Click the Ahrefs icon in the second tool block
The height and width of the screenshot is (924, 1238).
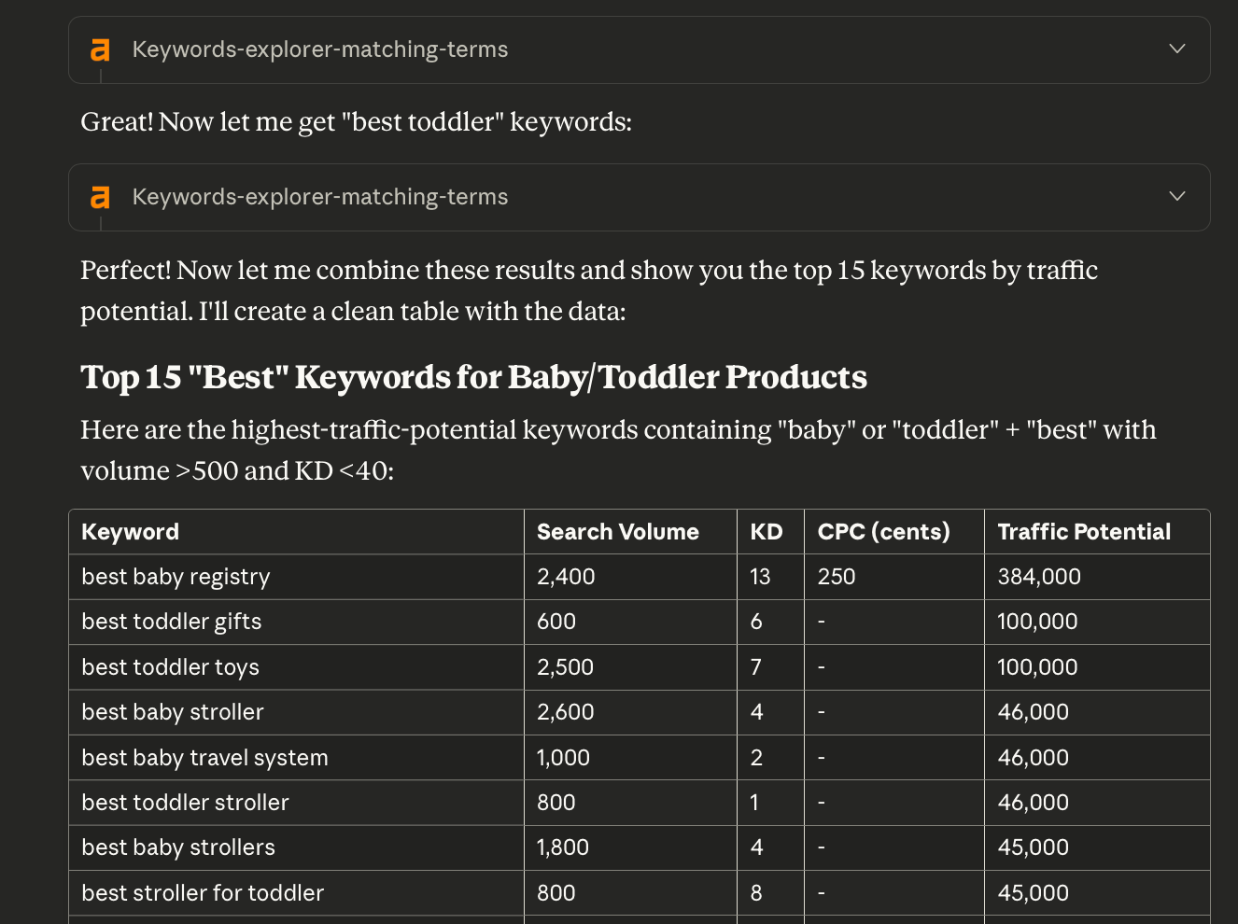[x=100, y=197]
